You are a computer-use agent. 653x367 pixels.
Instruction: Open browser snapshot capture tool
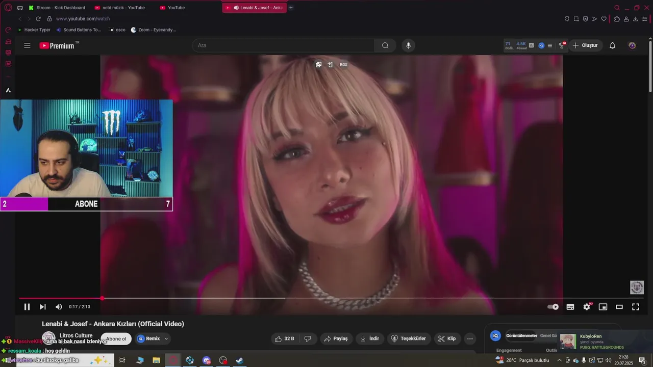pos(576,19)
